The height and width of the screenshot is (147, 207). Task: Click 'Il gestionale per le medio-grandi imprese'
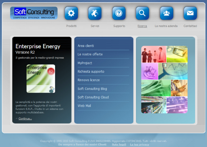40,58
